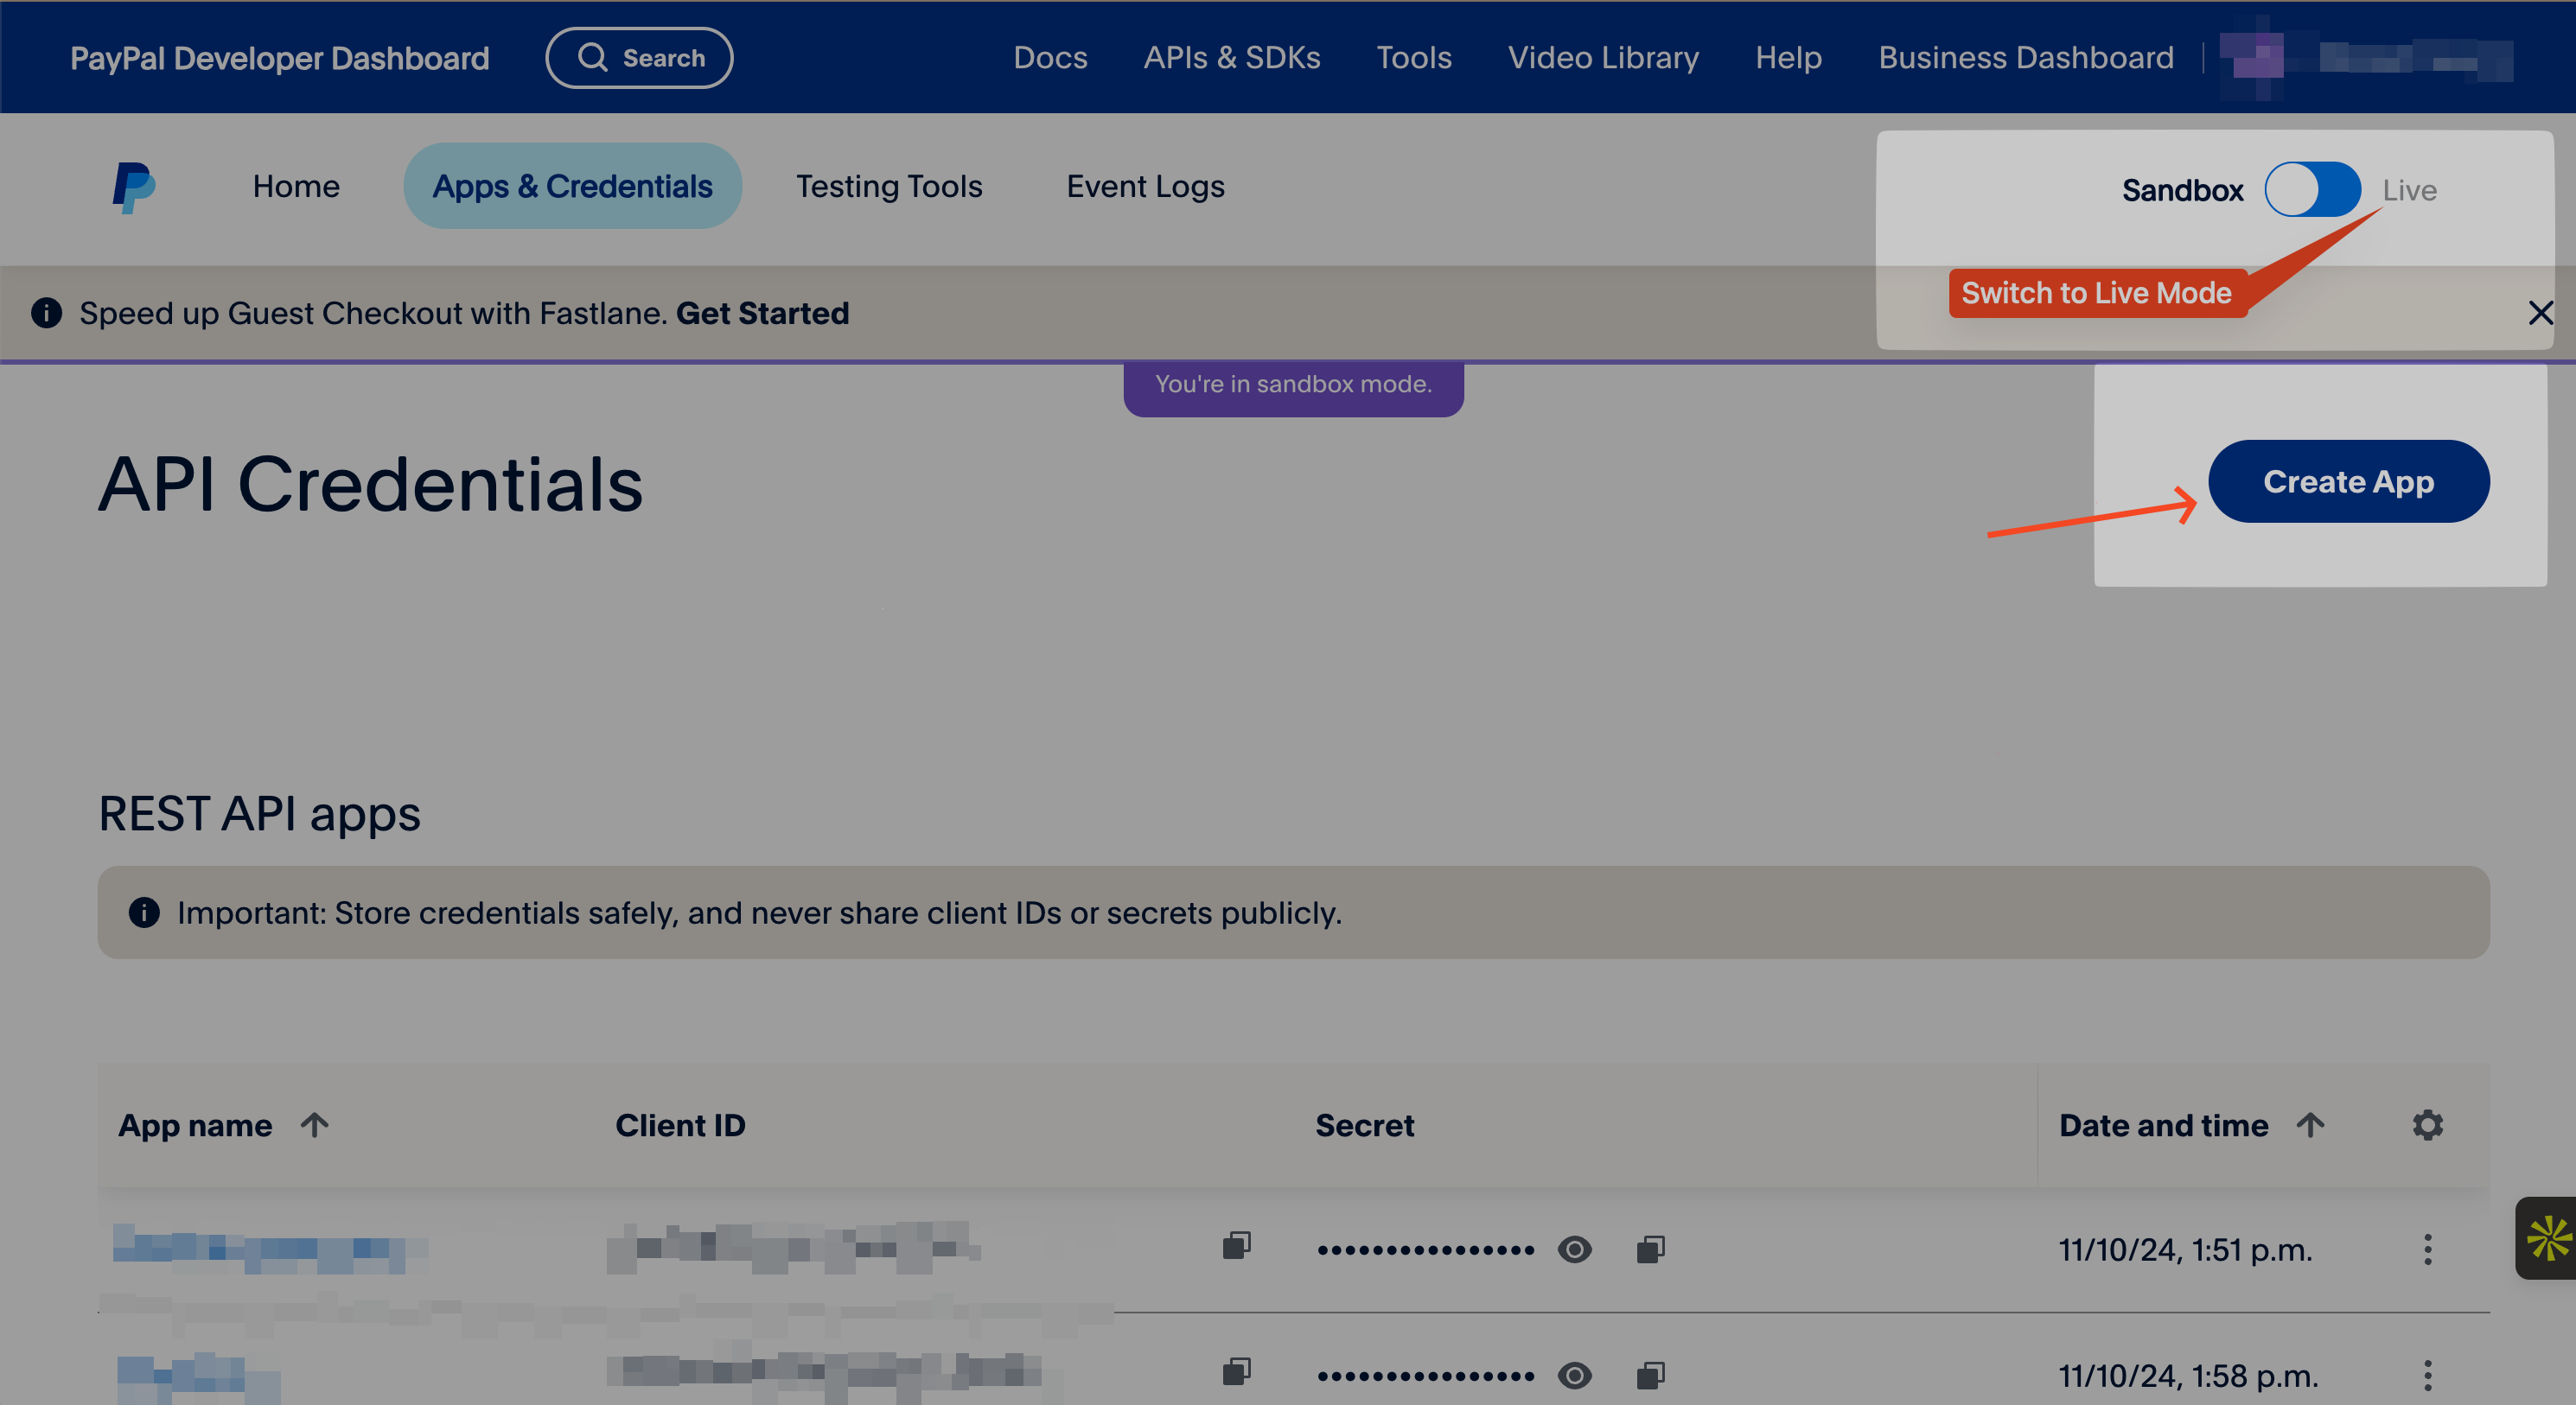Toggle Sandbox to Live mode switch
This screenshot has height=1405, width=2576.
(2312, 190)
